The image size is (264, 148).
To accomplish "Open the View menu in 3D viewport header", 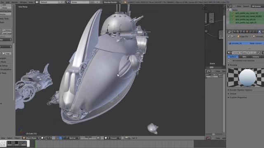I will coord(3,138).
